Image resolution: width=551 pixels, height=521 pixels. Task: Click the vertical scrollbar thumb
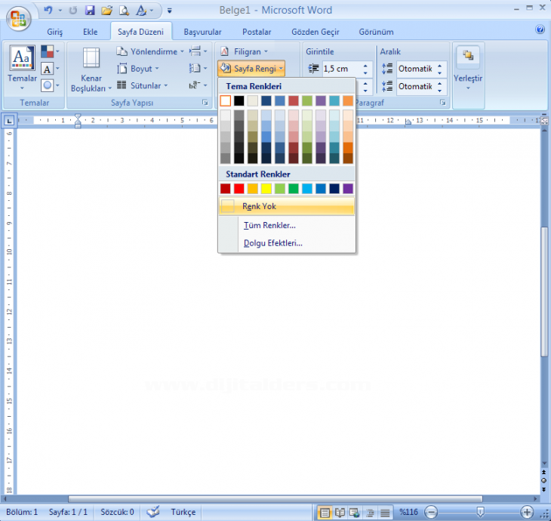pyautogui.click(x=544, y=291)
